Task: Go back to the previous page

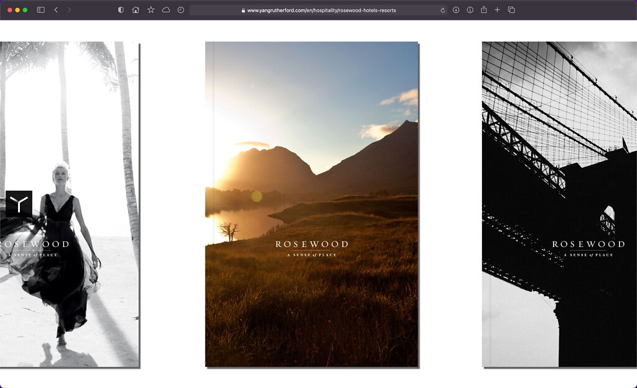Action: (x=56, y=10)
